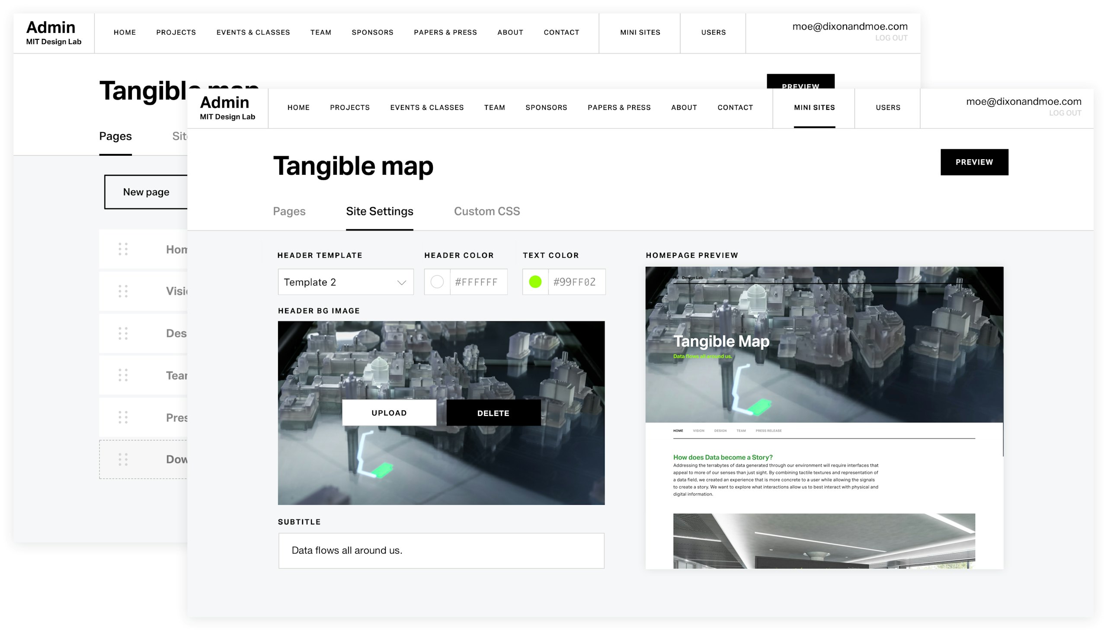The height and width of the screenshot is (631, 1107).
Task: Open the Header Template dropdown showing Template 2
Action: [x=346, y=282]
